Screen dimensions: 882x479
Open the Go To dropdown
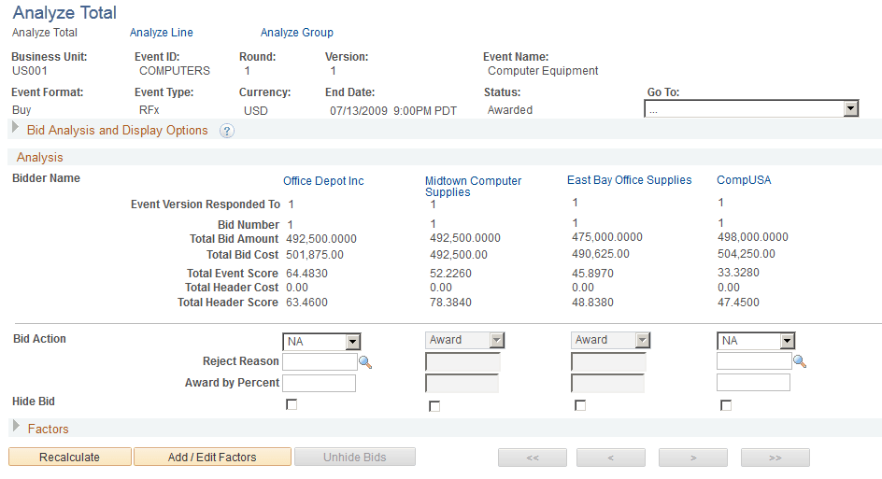[x=751, y=108]
